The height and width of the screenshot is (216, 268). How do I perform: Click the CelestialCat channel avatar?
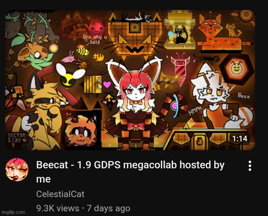tap(17, 170)
